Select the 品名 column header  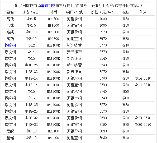tap(10, 12)
